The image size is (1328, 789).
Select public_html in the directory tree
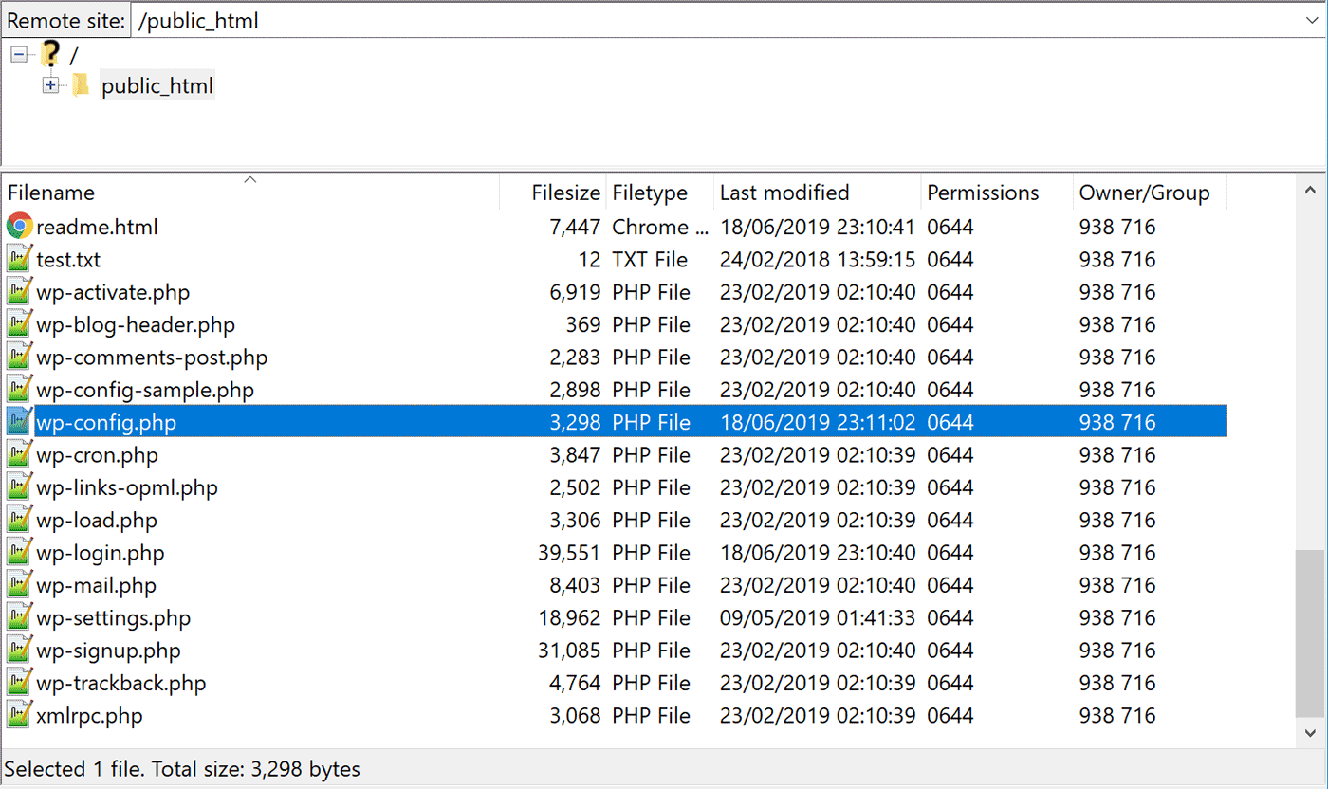point(157,84)
